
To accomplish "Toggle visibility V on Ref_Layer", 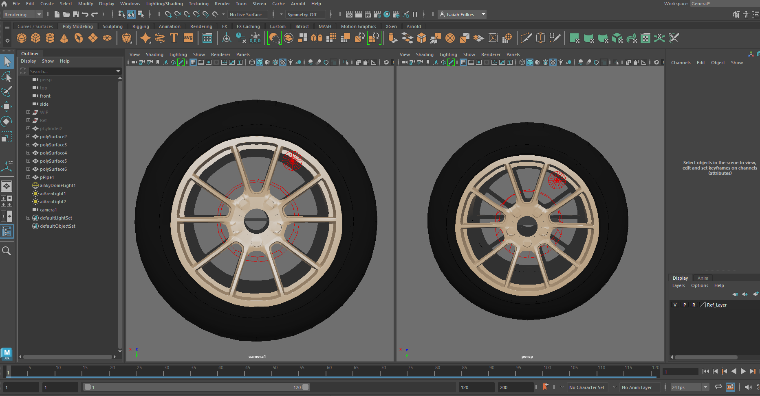I will 675,305.
